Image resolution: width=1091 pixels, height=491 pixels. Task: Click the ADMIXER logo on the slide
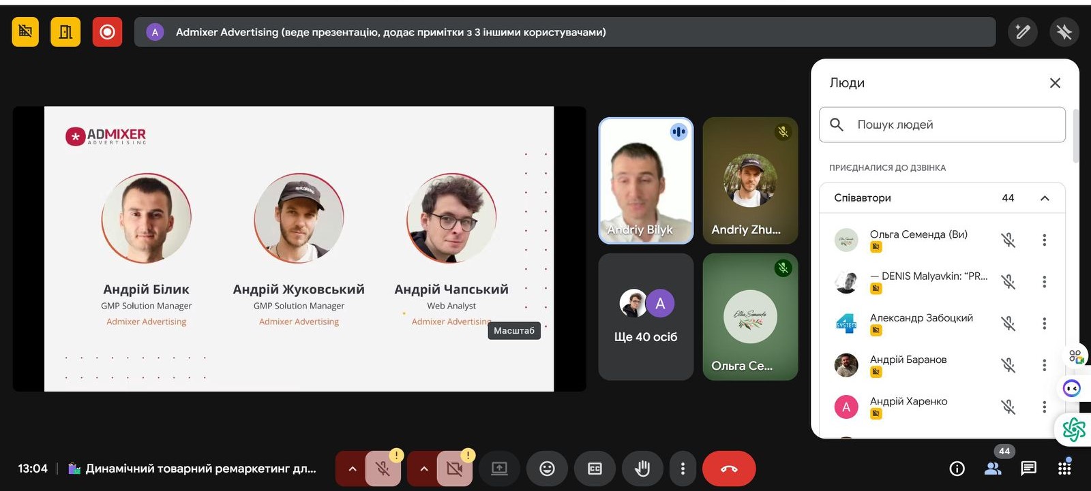pyautogui.click(x=106, y=136)
